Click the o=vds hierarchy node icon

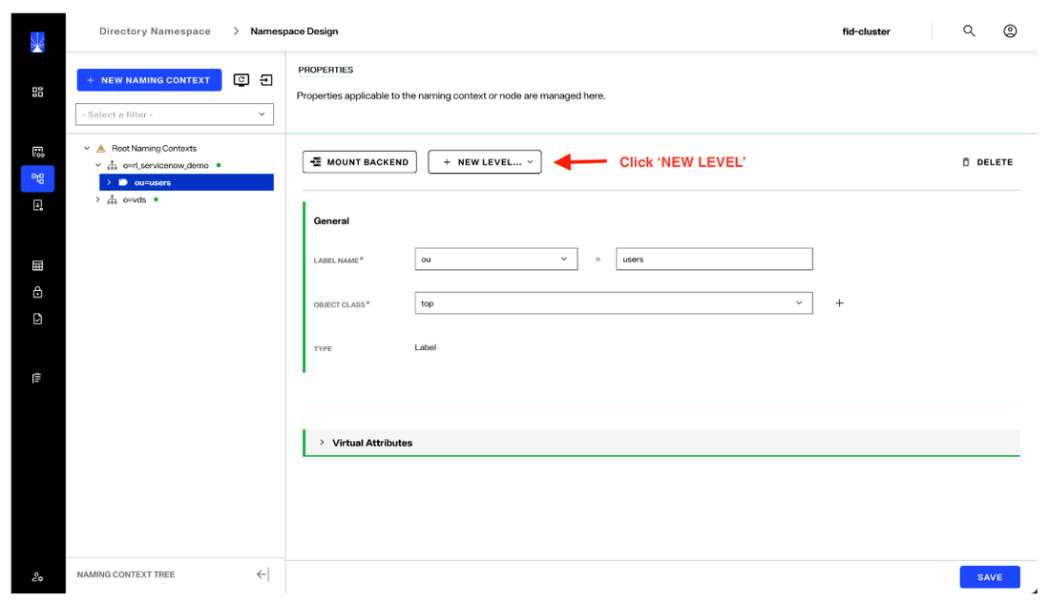click(x=112, y=199)
